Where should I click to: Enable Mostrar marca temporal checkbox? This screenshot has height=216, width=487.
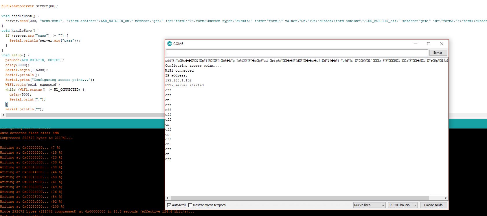(x=190, y=205)
